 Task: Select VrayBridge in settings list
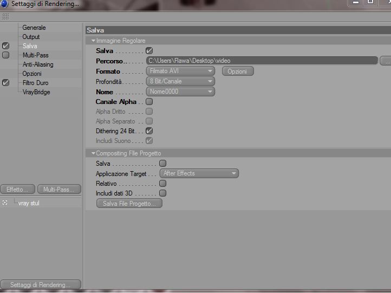coord(36,92)
